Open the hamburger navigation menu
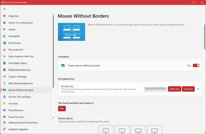 [4, 9]
